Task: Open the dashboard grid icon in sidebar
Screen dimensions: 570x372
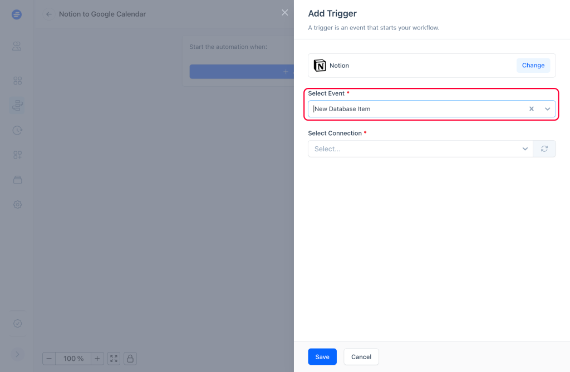Action: point(17,81)
